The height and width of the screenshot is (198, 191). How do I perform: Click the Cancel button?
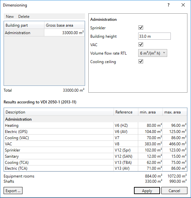[174, 191]
